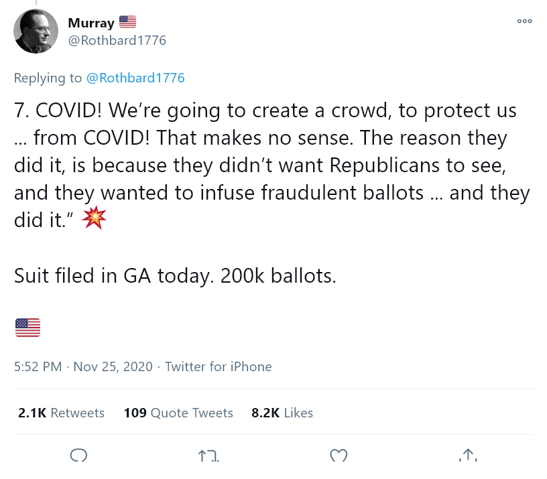Click the 5:52 PM Nov 25, 2020 timestamp

pos(83,366)
